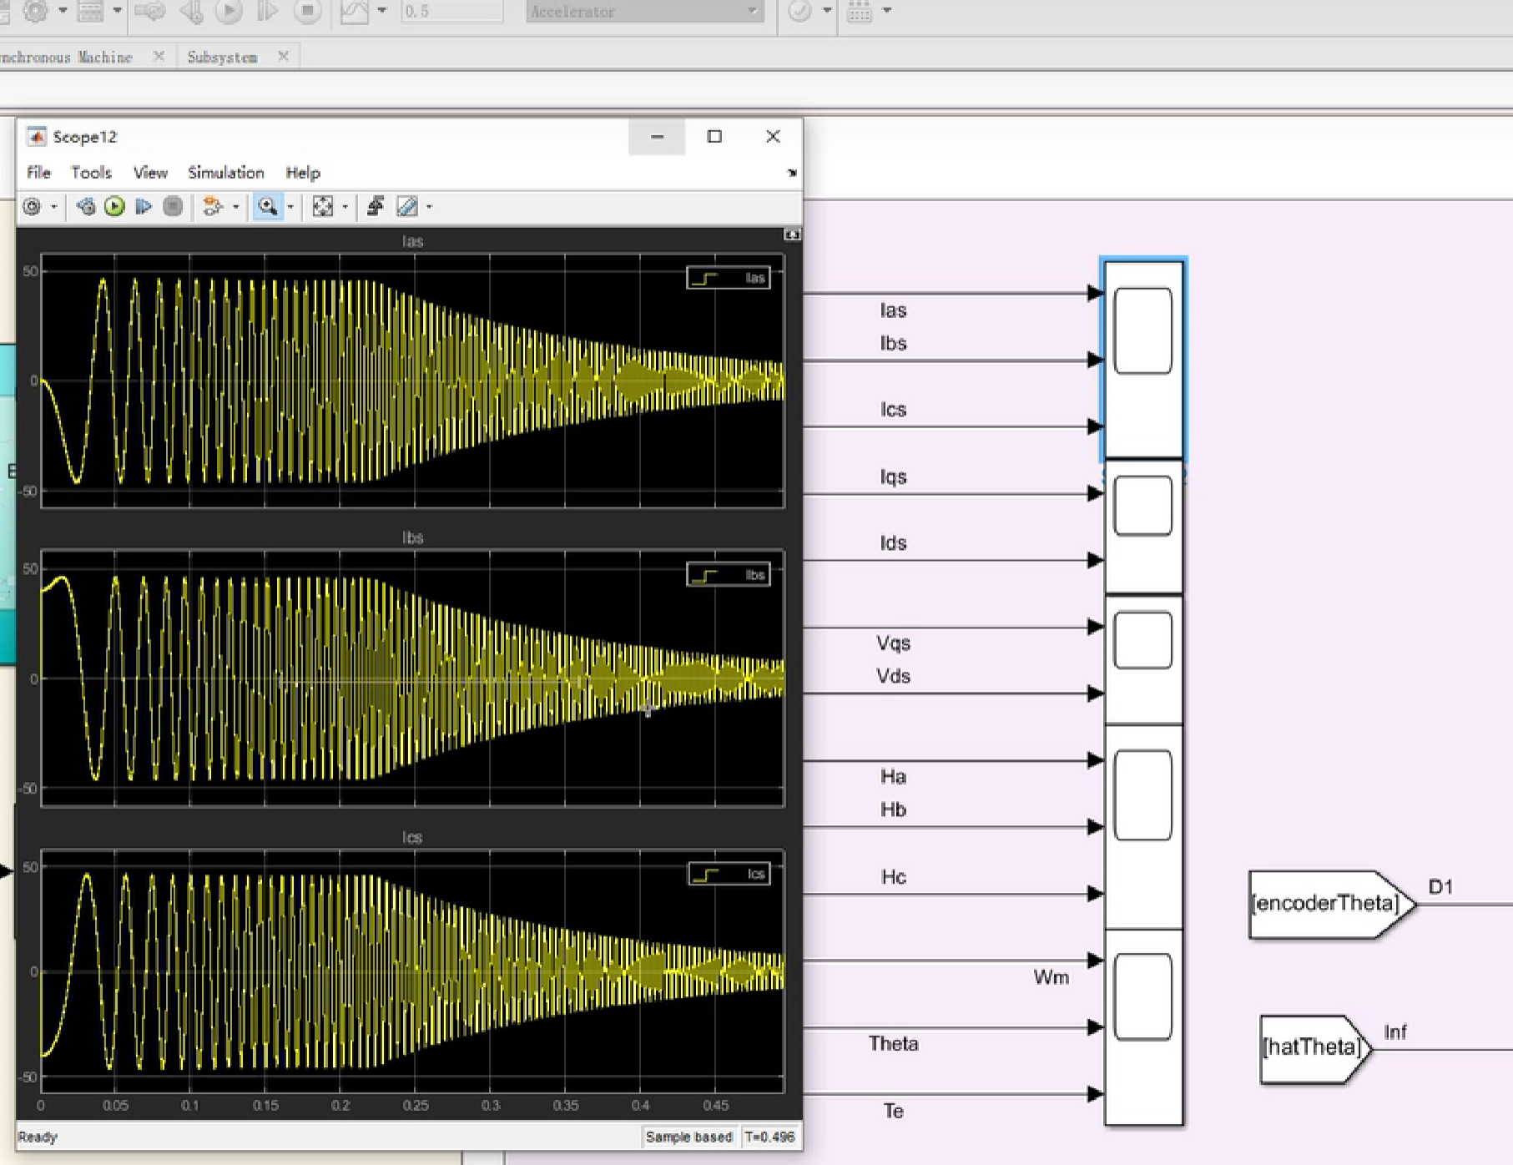Expand measurements dropdown arrow in Scope12
The height and width of the screenshot is (1165, 1513).
pyautogui.click(x=429, y=206)
